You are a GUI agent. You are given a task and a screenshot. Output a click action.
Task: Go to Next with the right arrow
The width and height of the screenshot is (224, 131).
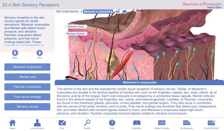(39, 53)
